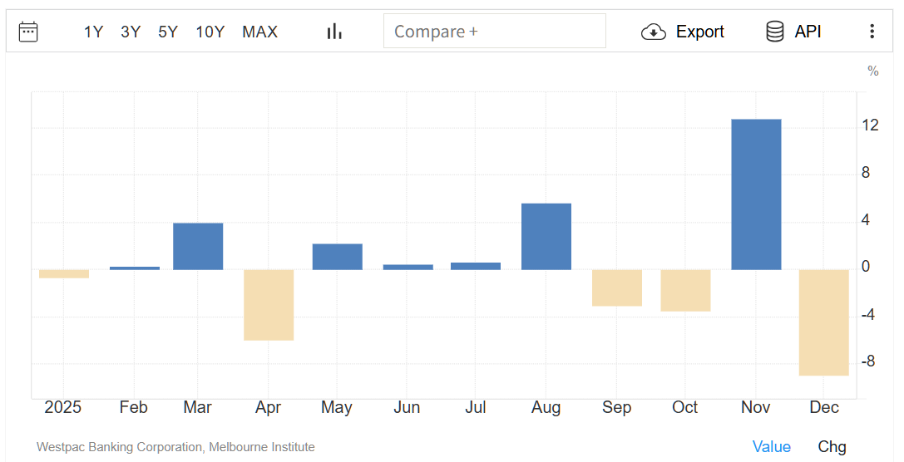Switch to Value view
The image size is (904, 462).
tap(771, 446)
